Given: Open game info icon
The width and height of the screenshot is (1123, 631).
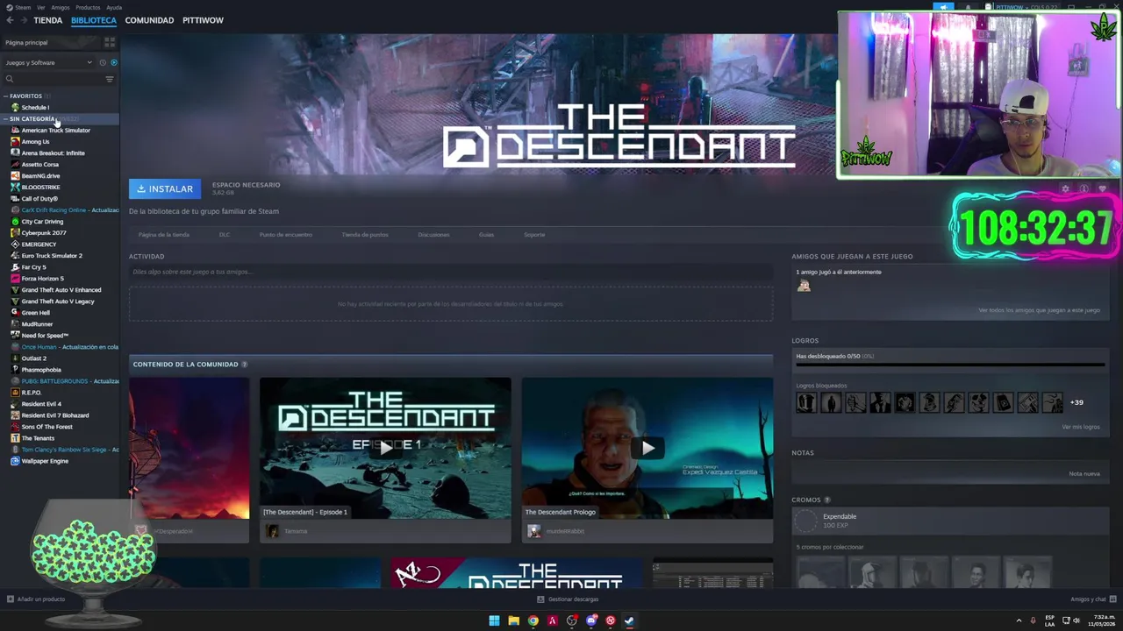Looking at the screenshot, I should 1084,189.
